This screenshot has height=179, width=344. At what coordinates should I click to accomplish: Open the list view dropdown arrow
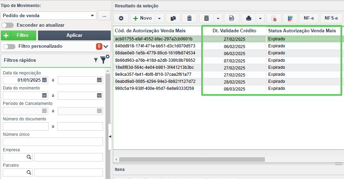(218, 18)
